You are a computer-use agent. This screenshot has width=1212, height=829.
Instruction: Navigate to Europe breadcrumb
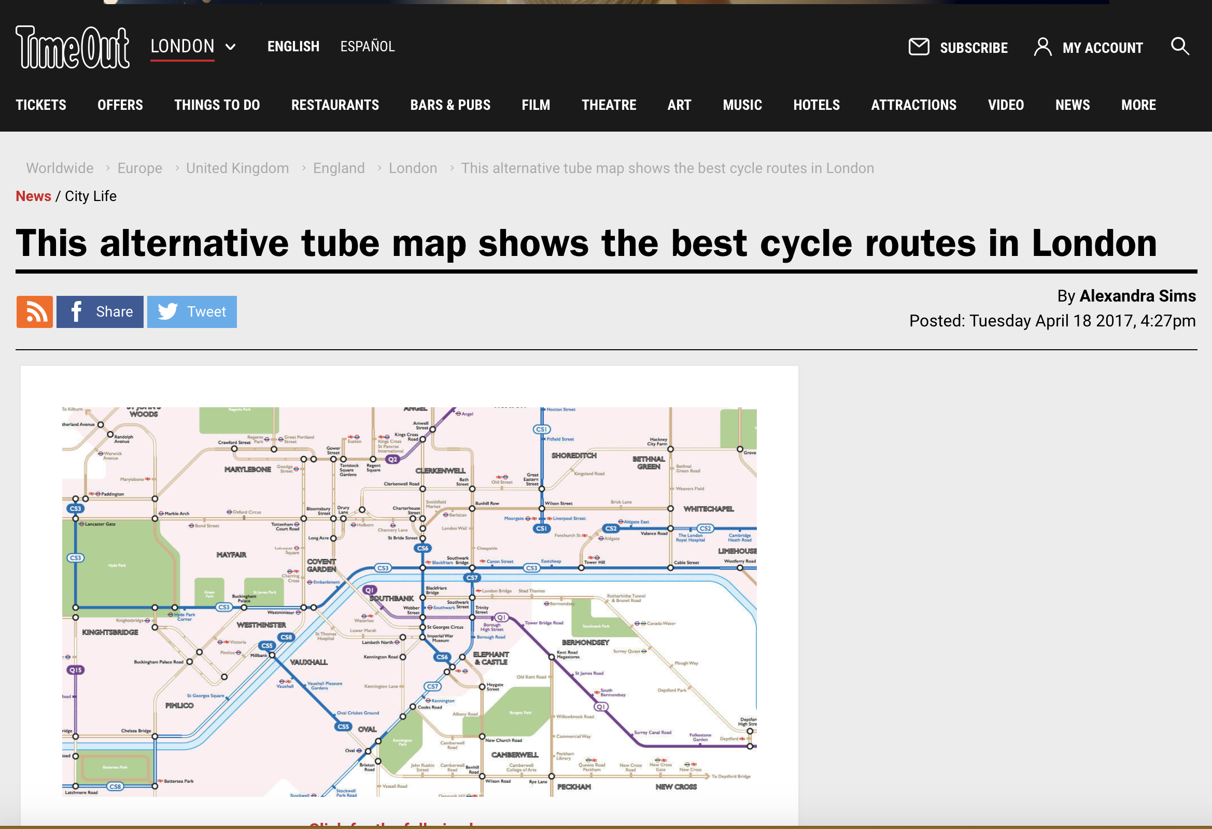click(140, 168)
